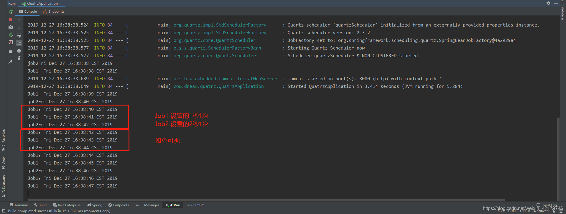Click the 'job2Fri Dec 27 16:38:38 CST 2019' line
Screen dimensions: 566x214
(x=70, y=63)
